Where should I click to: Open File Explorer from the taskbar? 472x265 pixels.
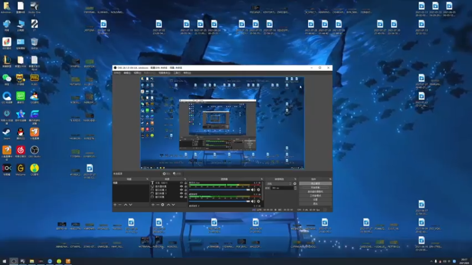[x=32, y=261]
